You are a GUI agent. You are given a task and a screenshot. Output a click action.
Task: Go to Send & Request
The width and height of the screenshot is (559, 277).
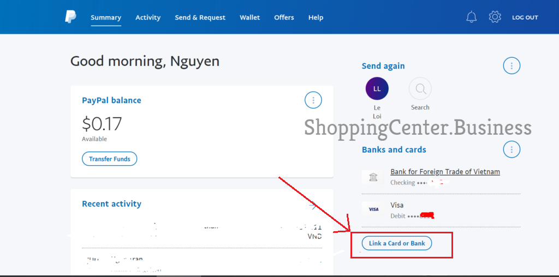(x=200, y=17)
